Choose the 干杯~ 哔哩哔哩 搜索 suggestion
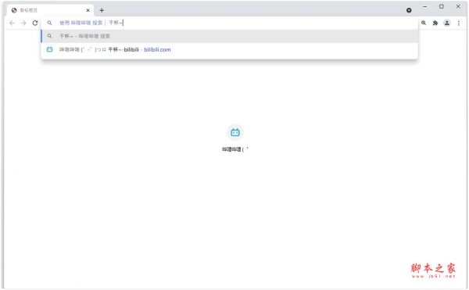469x290 pixels. coord(229,36)
